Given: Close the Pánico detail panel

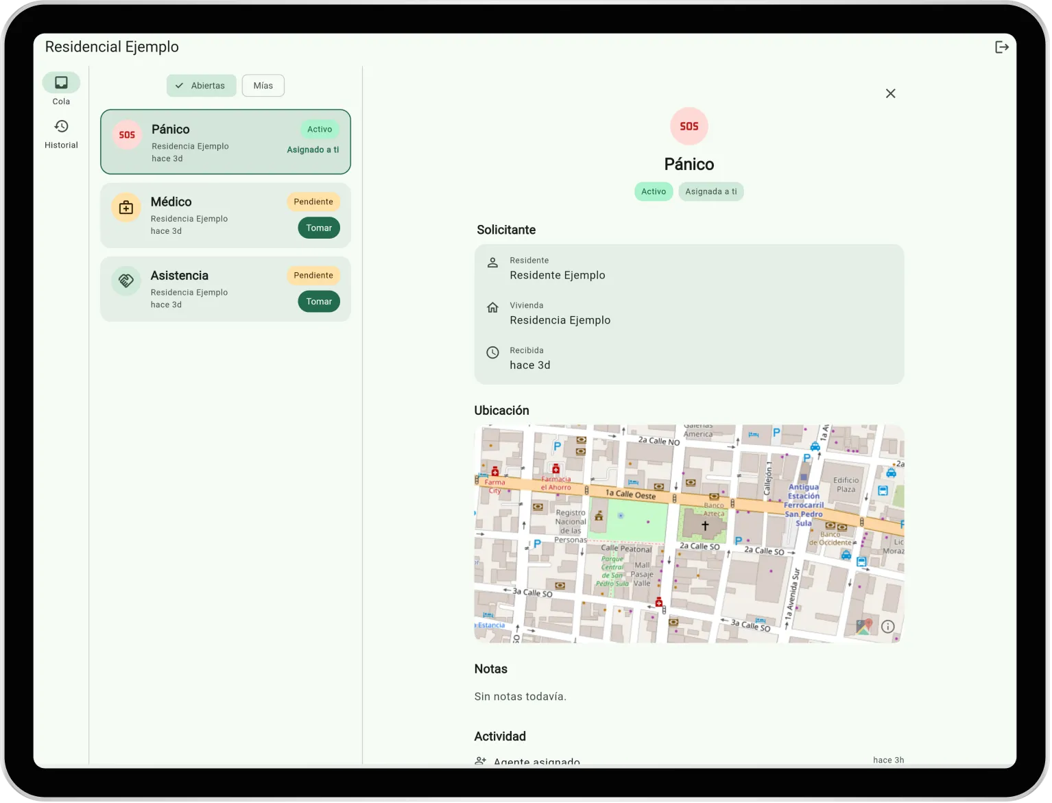Looking at the screenshot, I should point(890,93).
